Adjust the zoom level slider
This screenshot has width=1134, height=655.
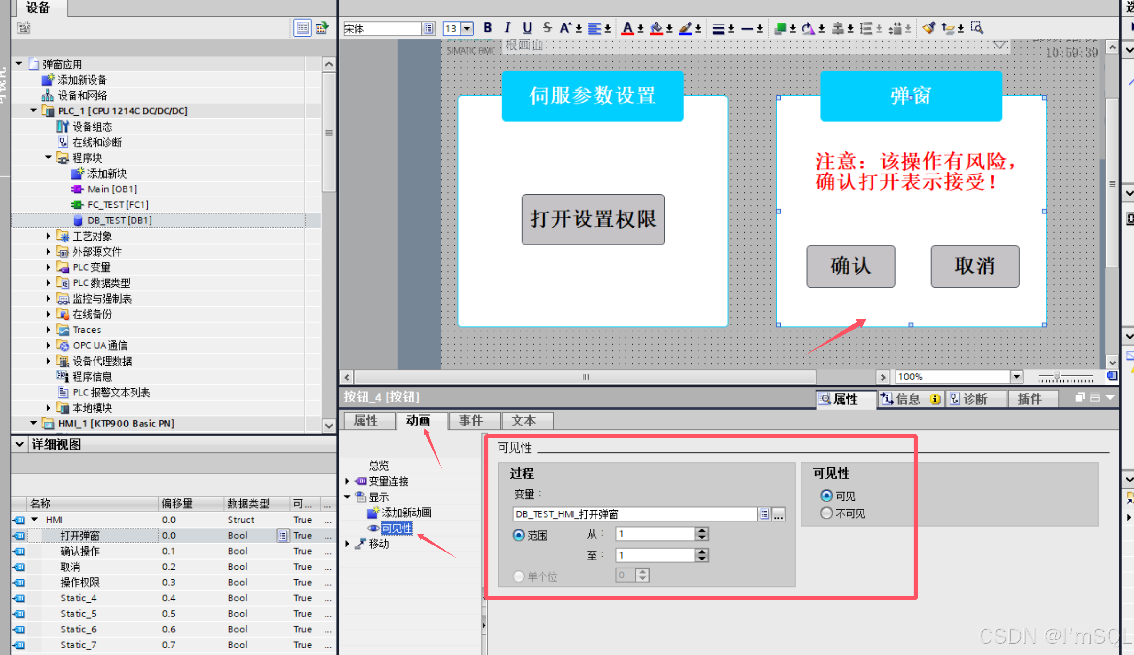[x=1057, y=376]
